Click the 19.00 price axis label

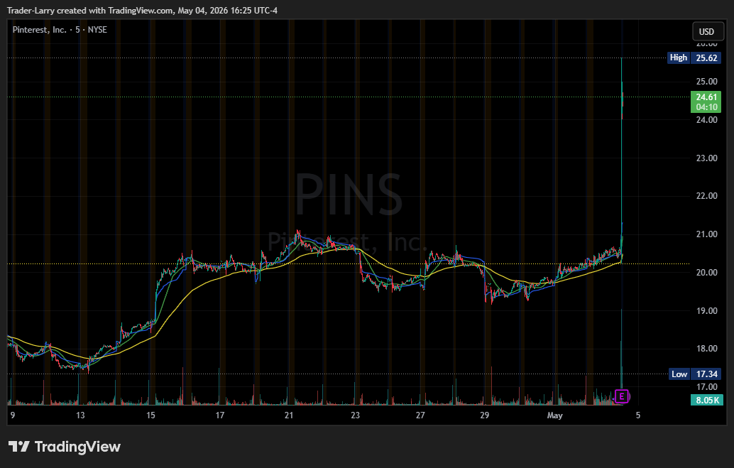point(706,311)
